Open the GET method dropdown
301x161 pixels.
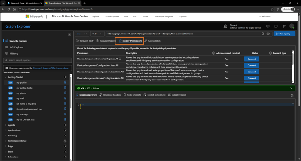(x=82, y=34)
